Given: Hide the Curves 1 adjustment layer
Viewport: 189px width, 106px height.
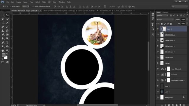Looking at the screenshot, I should click(x=158, y=74).
